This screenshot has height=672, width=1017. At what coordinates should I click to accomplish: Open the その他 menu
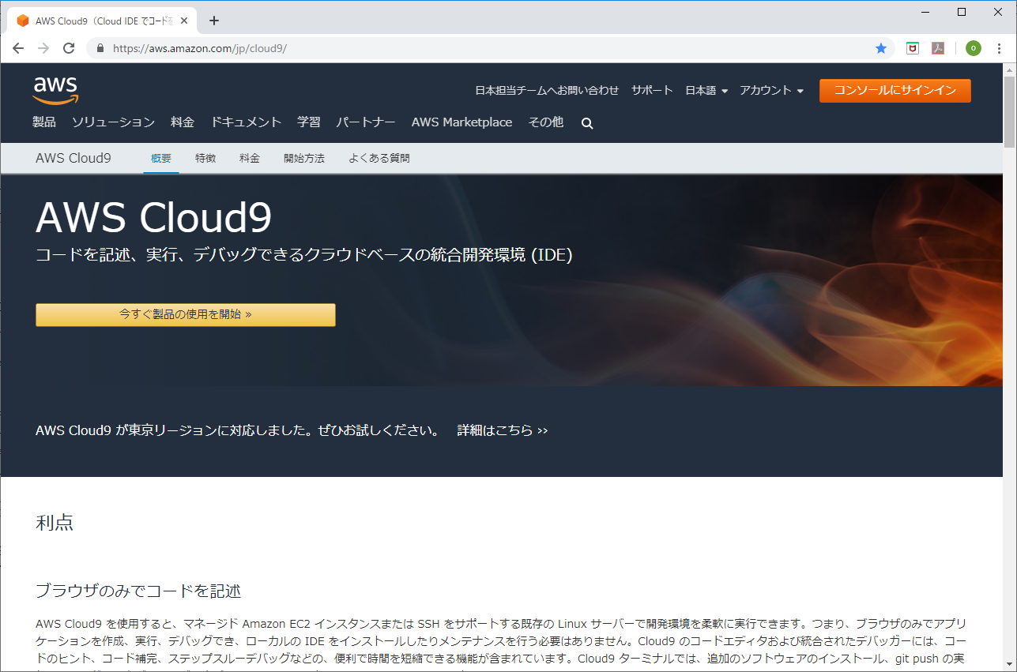click(x=546, y=122)
